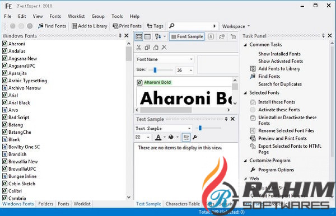Click Search for Duplicates link

pyautogui.click(x=280, y=84)
